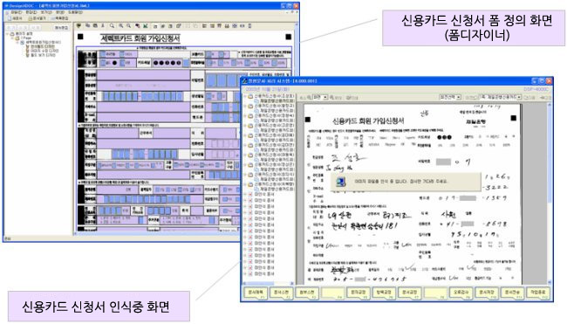Click the magnifier icon in designer toolbar
This screenshot has height=324, width=567.
(x=113, y=26)
